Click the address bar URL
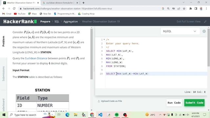This screenshot has height=118, width=210. click(68, 9)
